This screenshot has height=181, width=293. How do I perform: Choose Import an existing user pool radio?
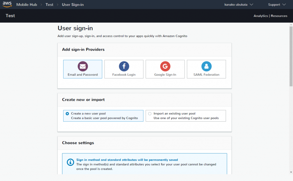150,114
